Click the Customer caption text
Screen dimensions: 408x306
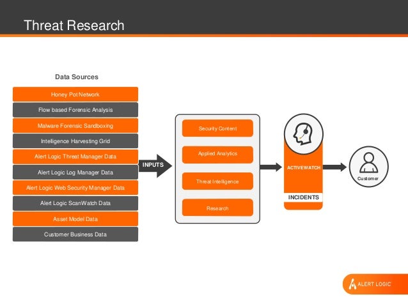click(x=368, y=179)
